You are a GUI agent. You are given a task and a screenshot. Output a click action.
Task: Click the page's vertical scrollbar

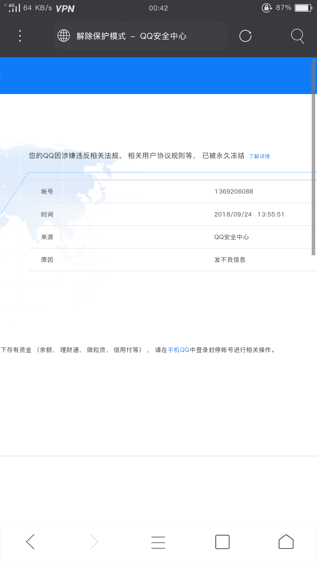pyautogui.click(x=313, y=157)
